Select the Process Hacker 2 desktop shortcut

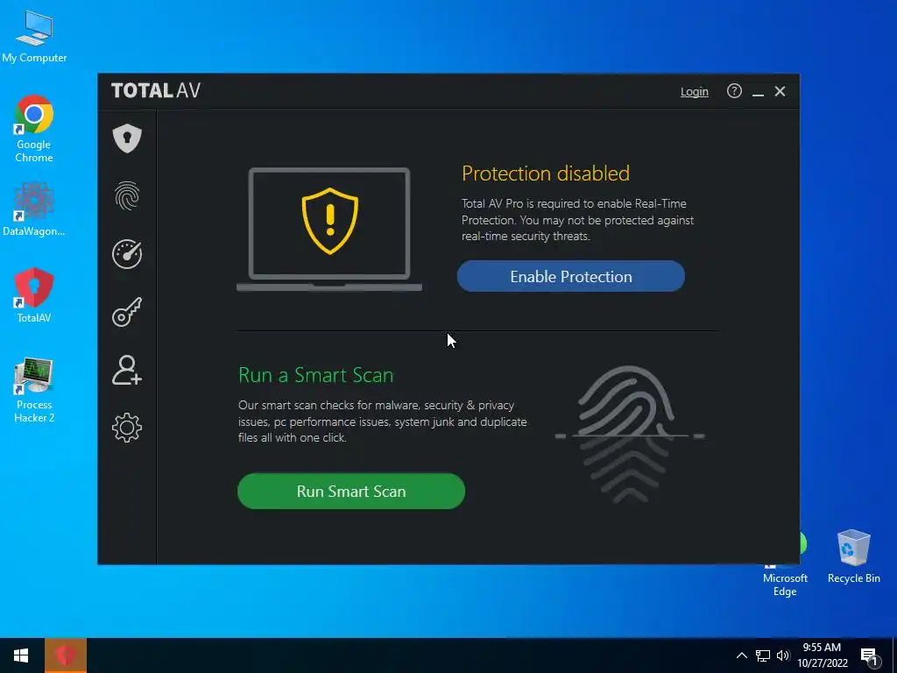34,390
